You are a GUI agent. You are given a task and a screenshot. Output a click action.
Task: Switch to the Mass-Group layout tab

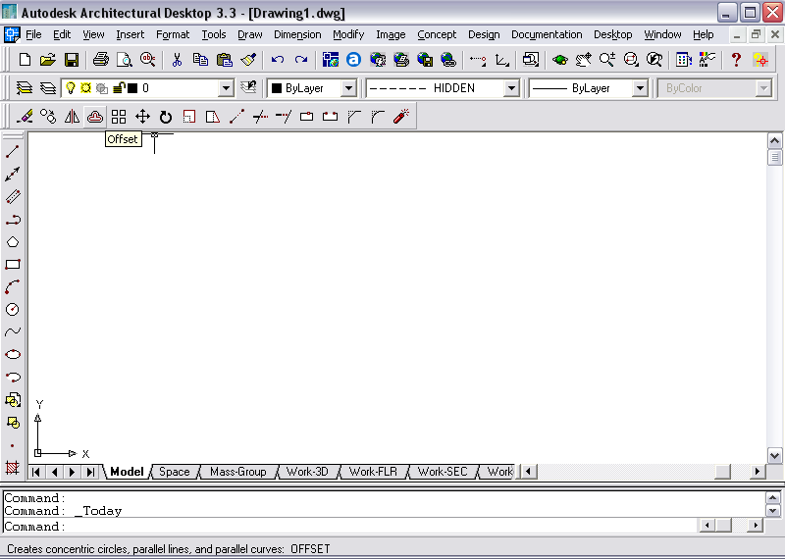tap(237, 472)
